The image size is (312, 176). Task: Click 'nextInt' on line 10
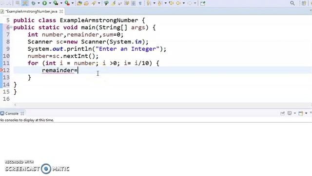pyautogui.click(x=76, y=56)
